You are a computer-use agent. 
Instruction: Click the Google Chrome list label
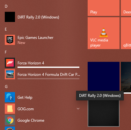(x=31, y=120)
